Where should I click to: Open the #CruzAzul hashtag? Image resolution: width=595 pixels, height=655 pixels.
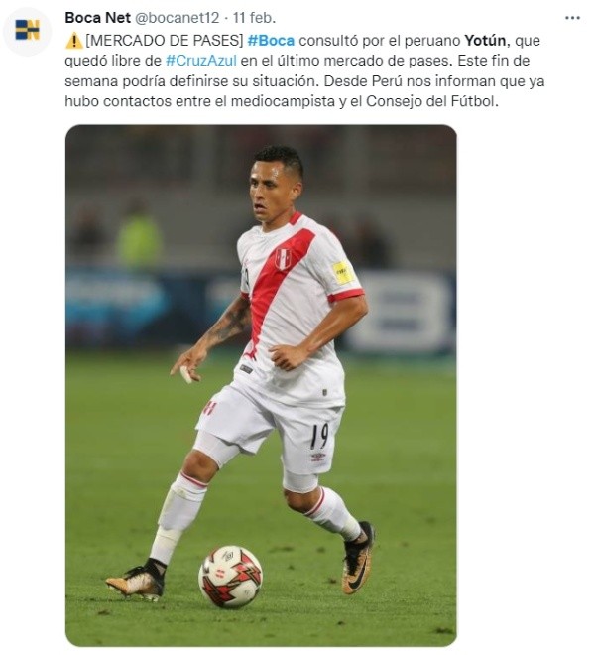coord(201,61)
